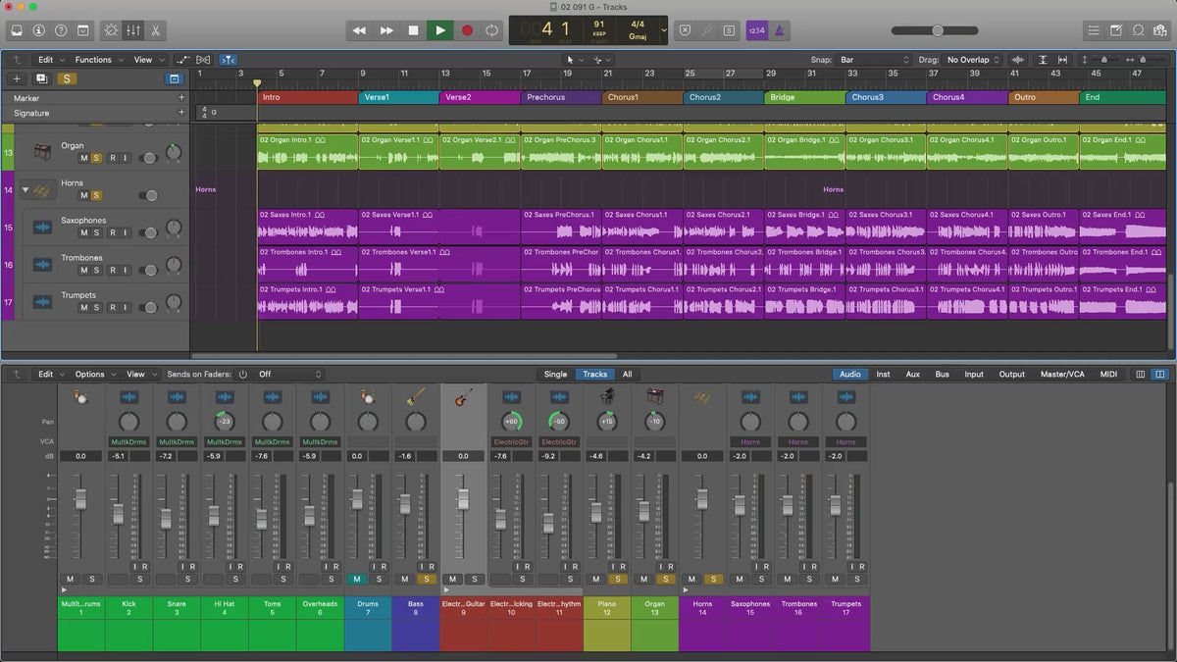Open the Scissors editors button

(156, 30)
